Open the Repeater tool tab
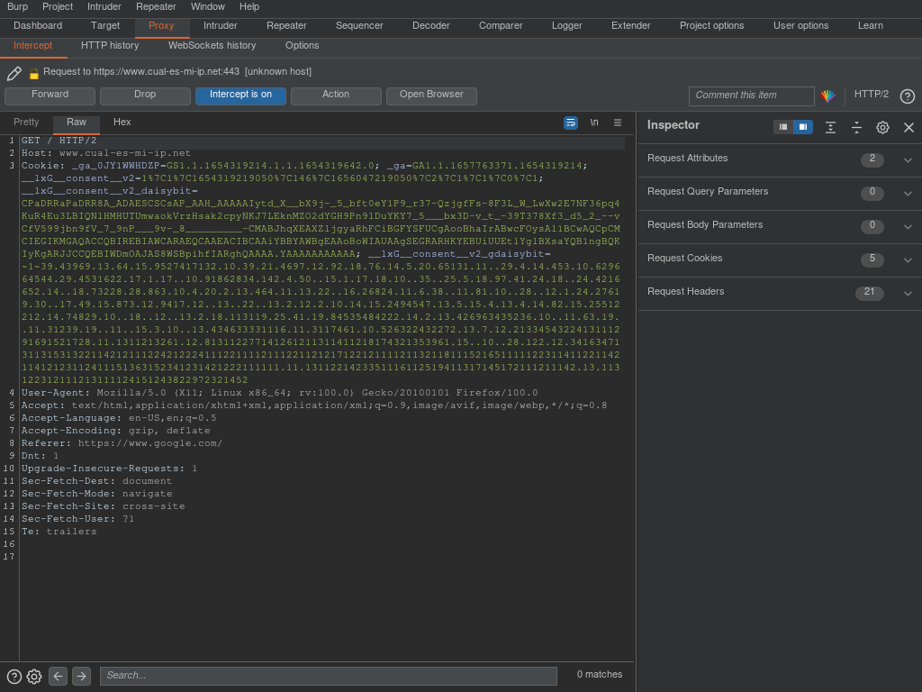The height and width of the screenshot is (692, 922). (286, 26)
